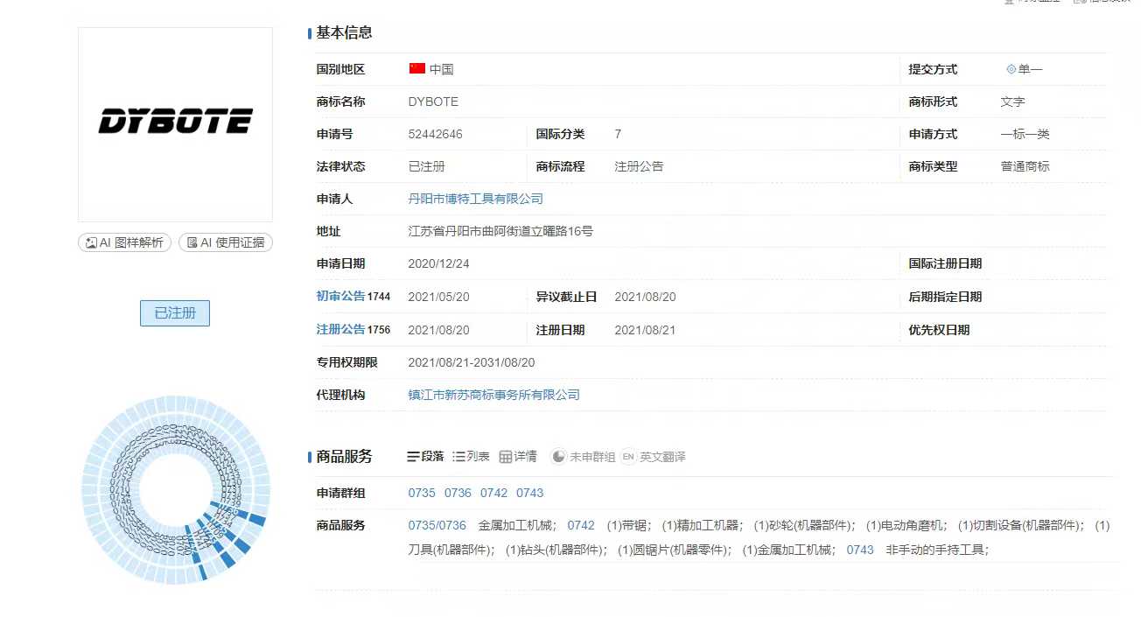
Task: Select registration date 2021/08/21
Action: pyautogui.click(x=645, y=330)
